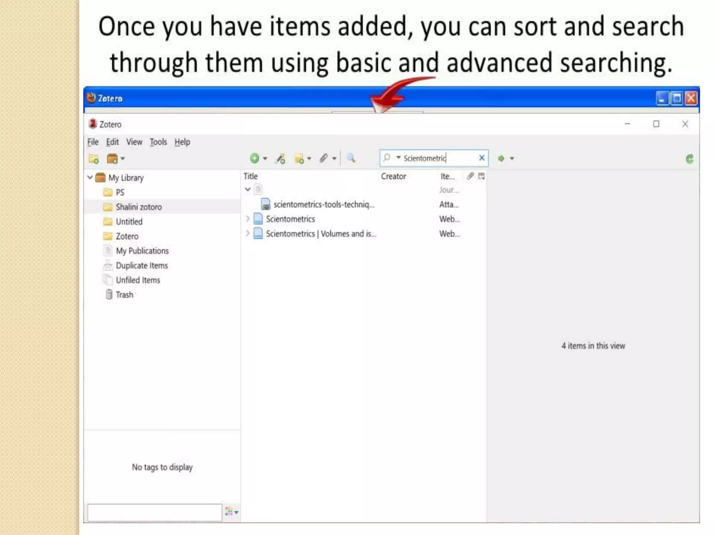Click the green Sync button
The width and height of the screenshot is (714, 535).
tap(689, 159)
